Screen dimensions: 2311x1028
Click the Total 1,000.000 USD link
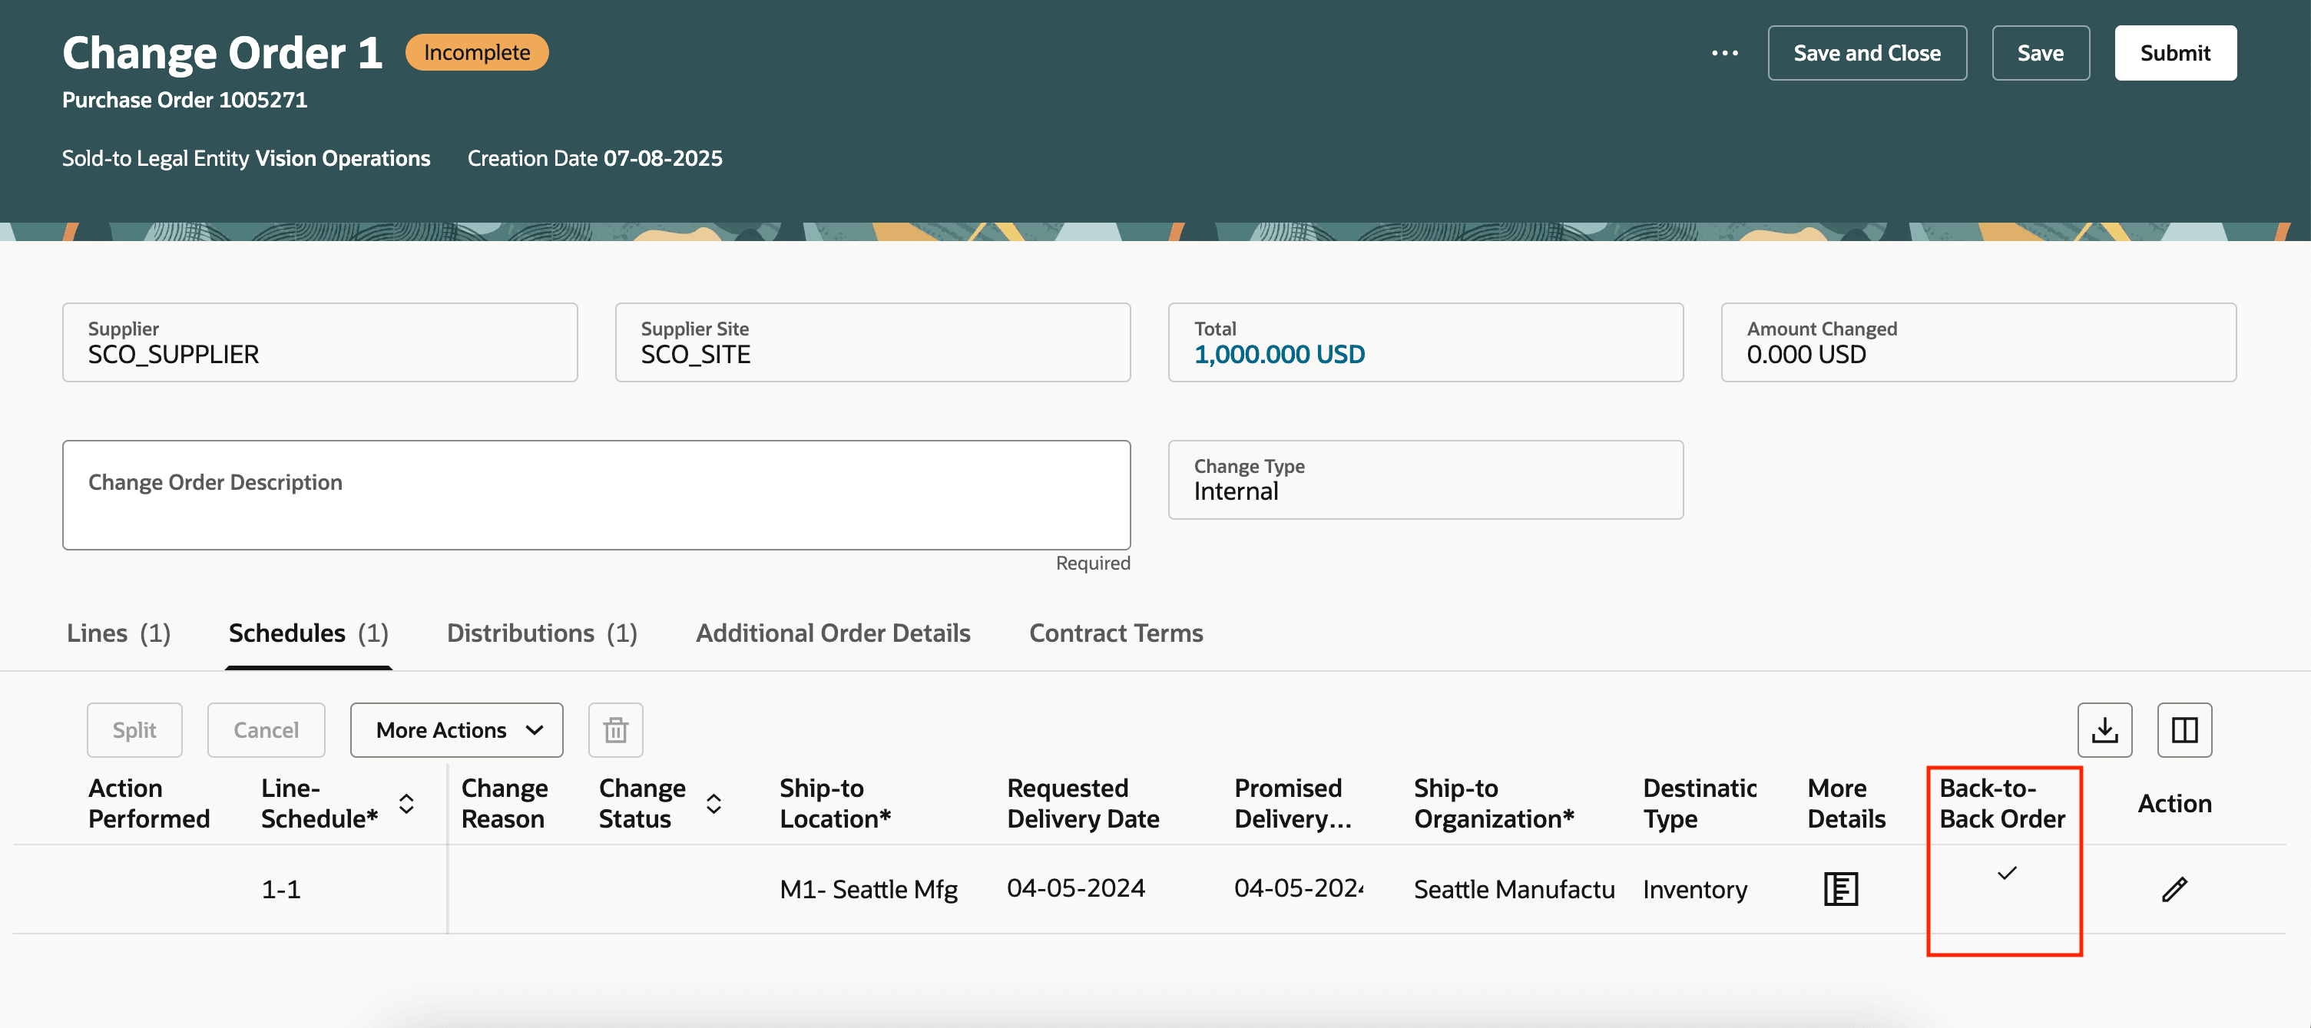coord(1279,355)
